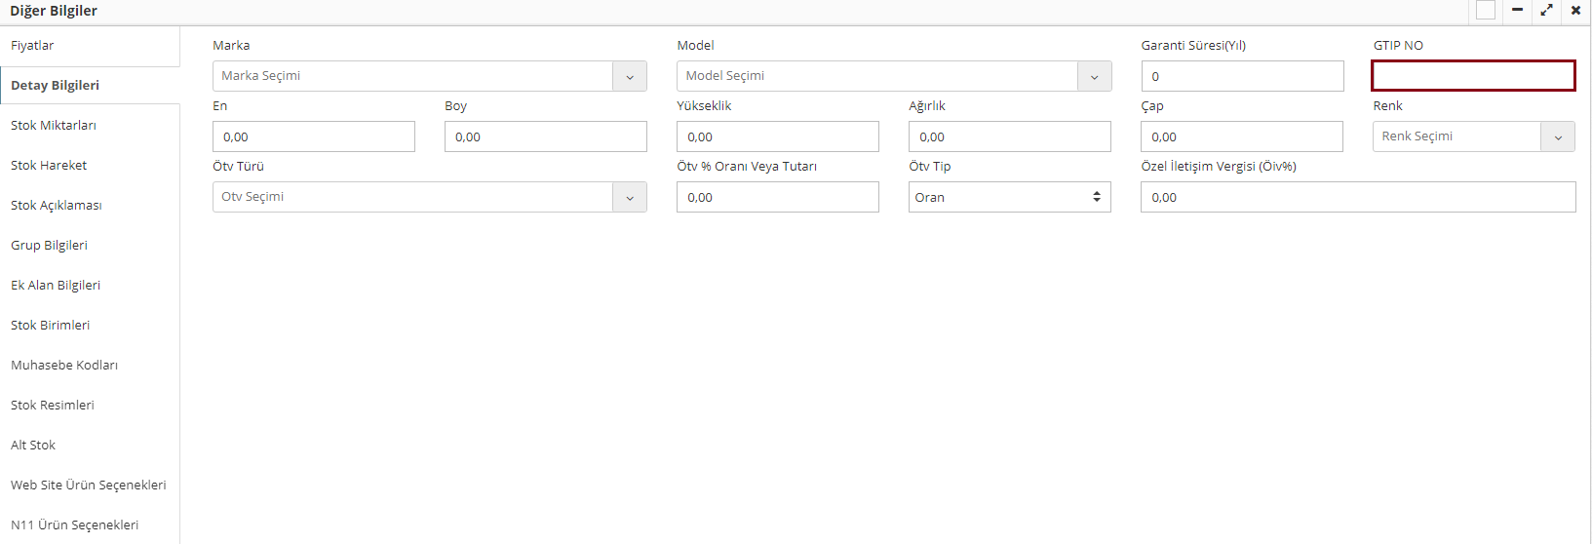Viewport: 1592px width, 544px height.
Task: Click the empty square box in header
Action: [1486, 10]
